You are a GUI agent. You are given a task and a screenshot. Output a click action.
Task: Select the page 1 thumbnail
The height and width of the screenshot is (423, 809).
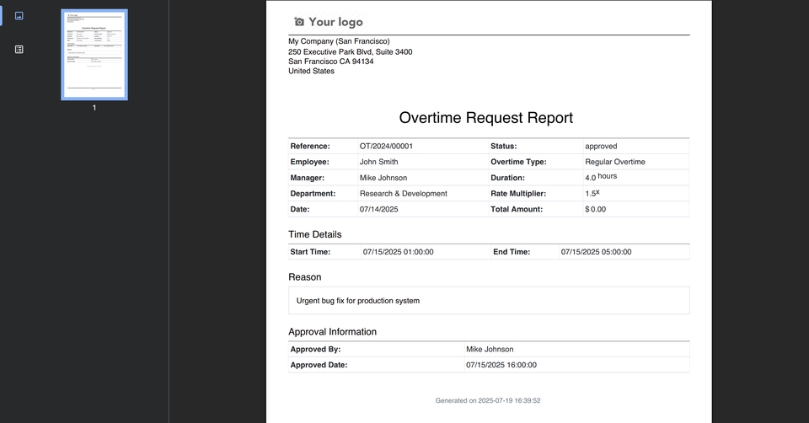(94, 55)
